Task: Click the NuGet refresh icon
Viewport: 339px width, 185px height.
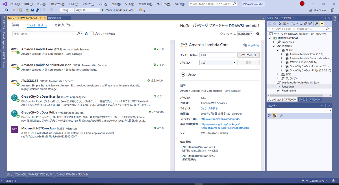Action: pyautogui.click(x=86, y=34)
